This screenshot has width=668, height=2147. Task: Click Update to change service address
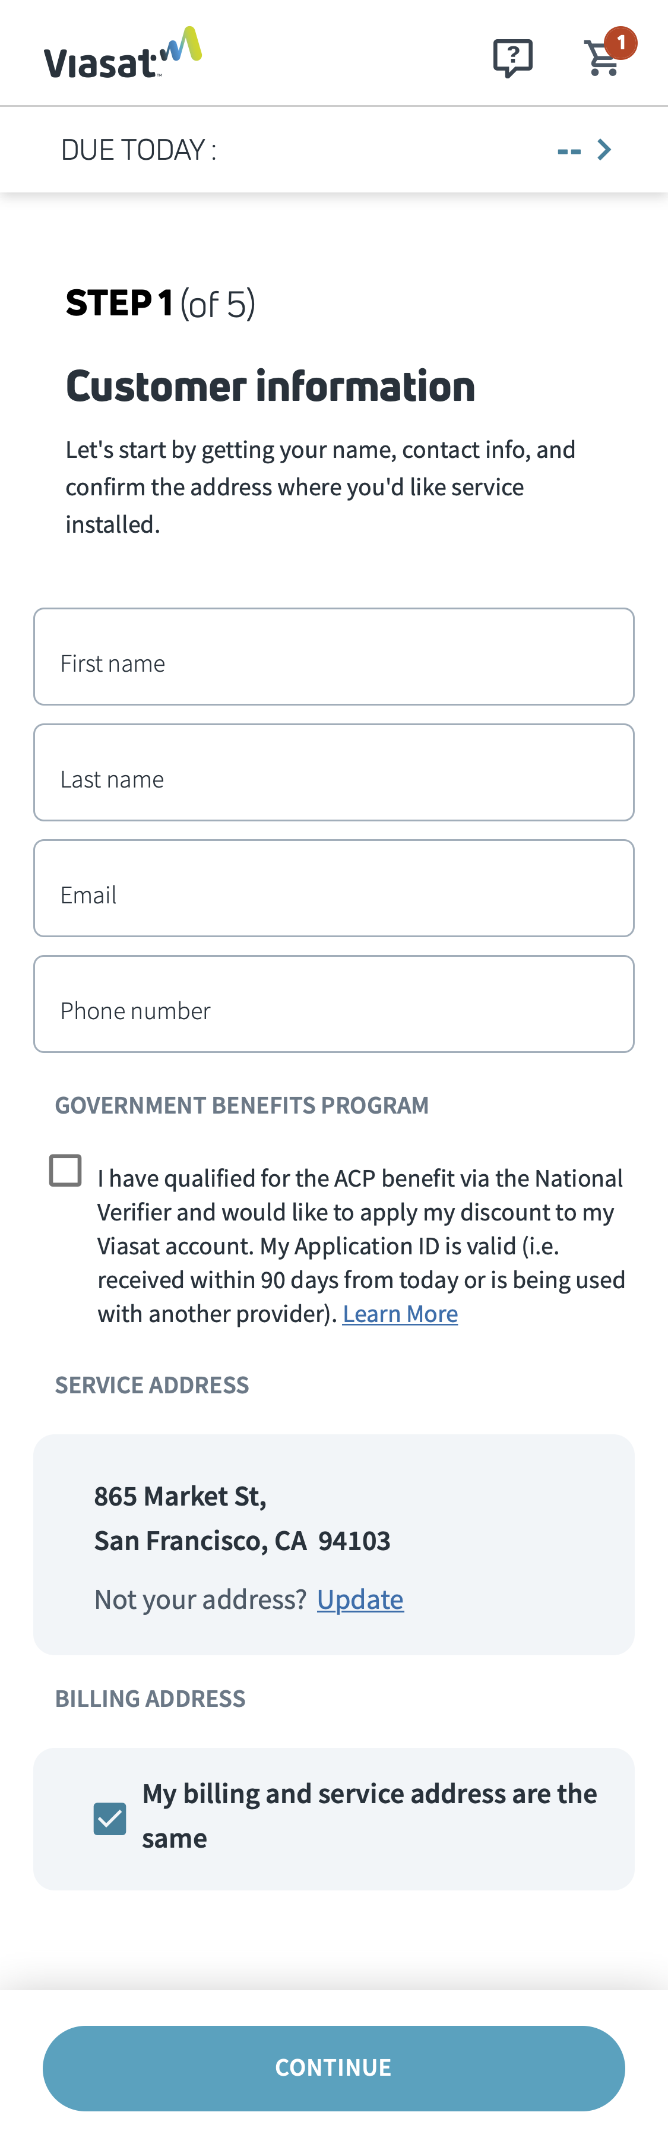point(360,1599)
